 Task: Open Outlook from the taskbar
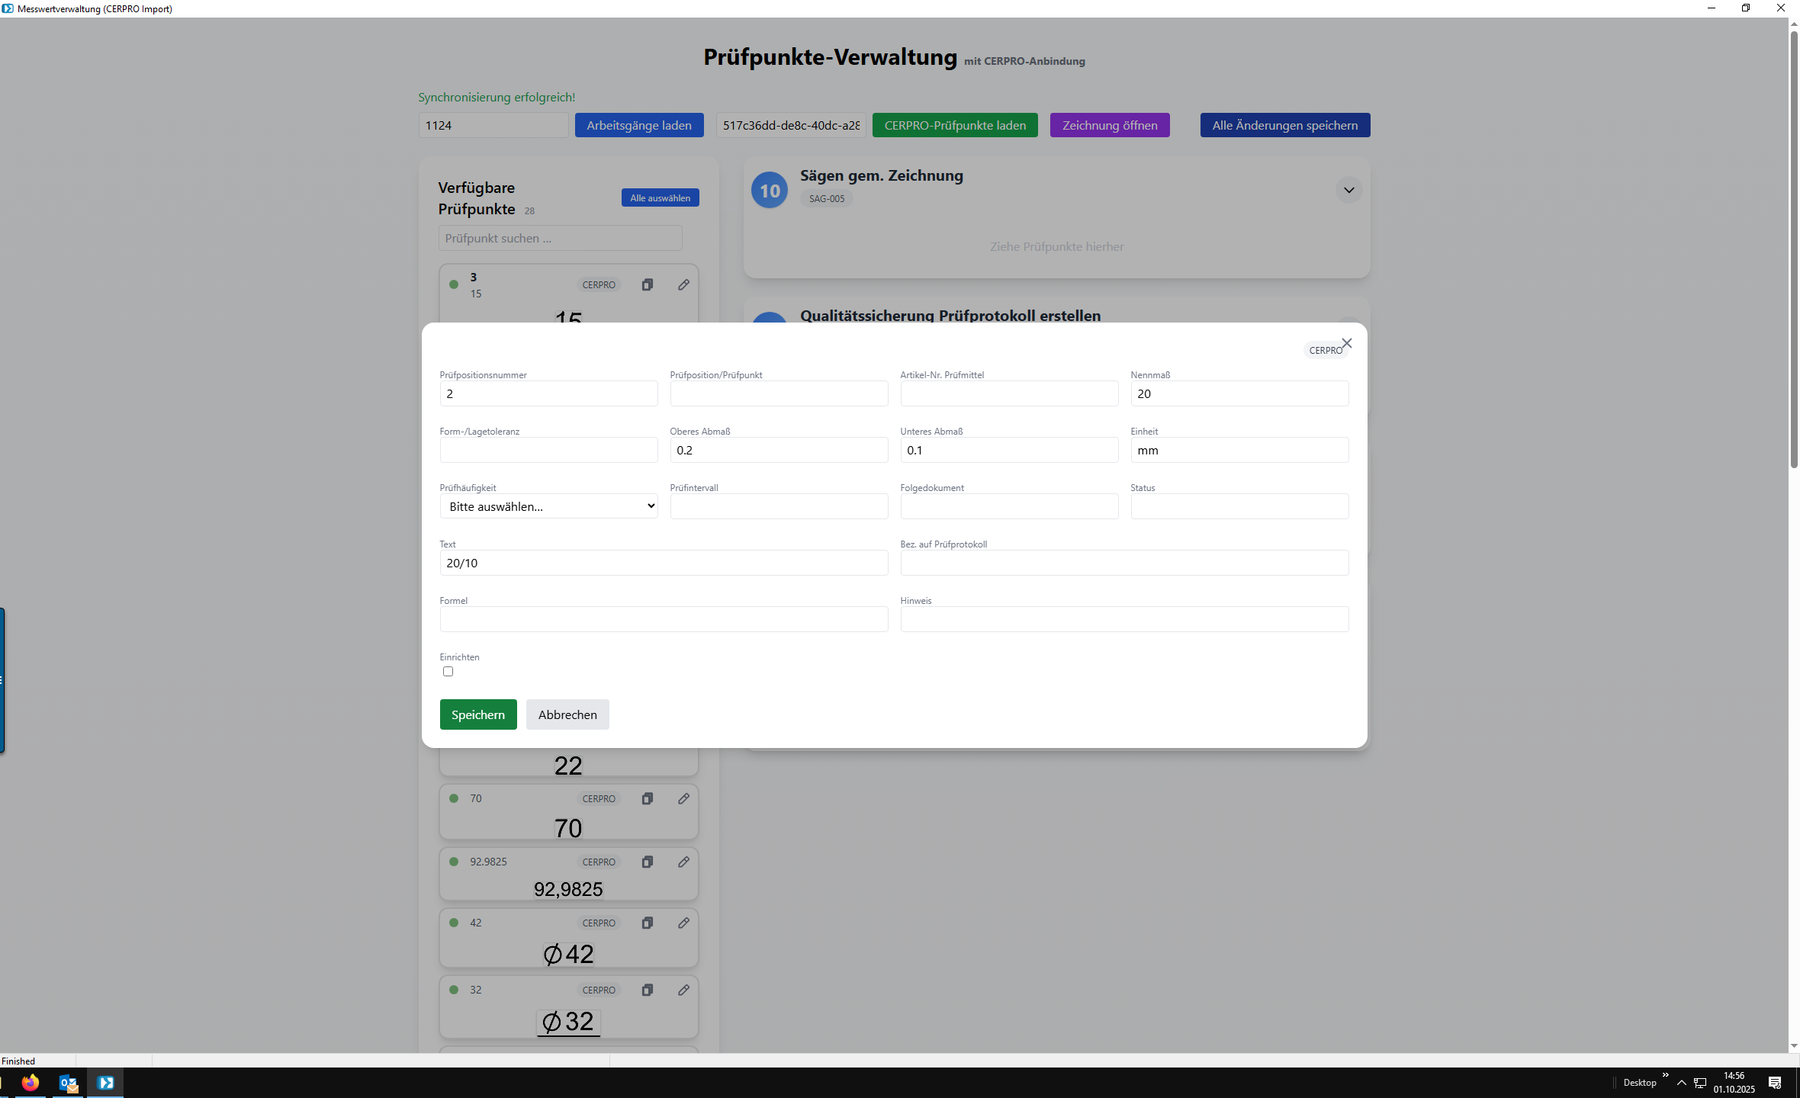[x=69, y=1082]
